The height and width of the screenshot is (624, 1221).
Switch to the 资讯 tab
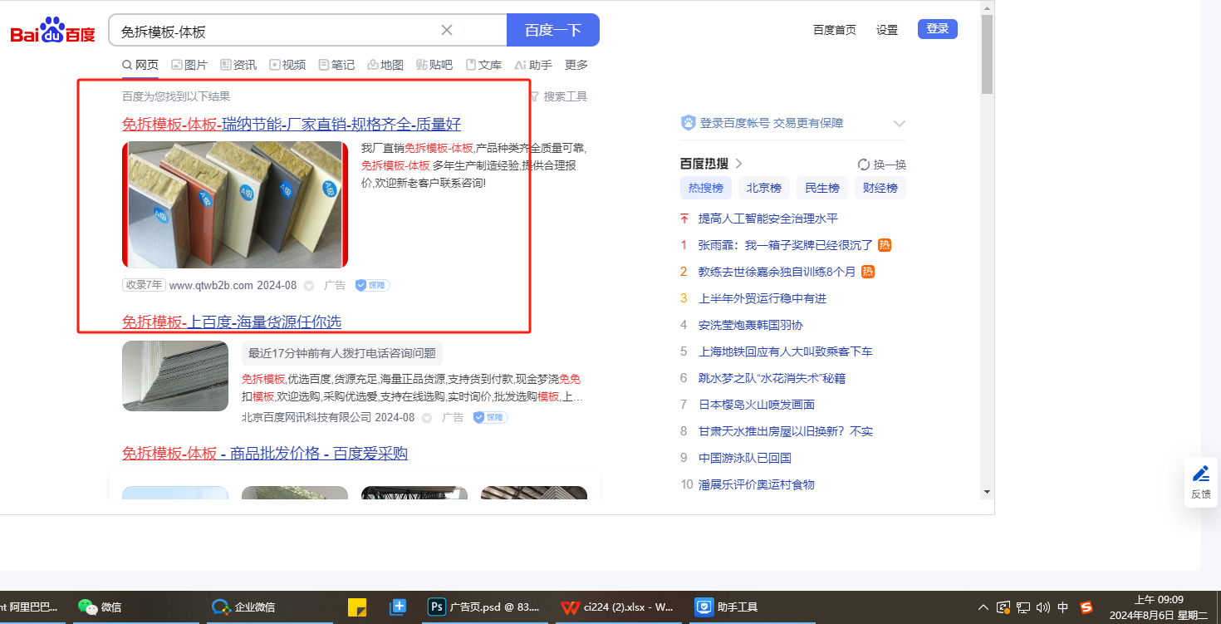coord(238,65)
